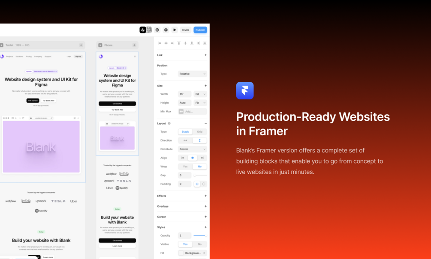431x259 pixels.
Task: Click the black workspace logo icon
Action: [x=143, y=30]
